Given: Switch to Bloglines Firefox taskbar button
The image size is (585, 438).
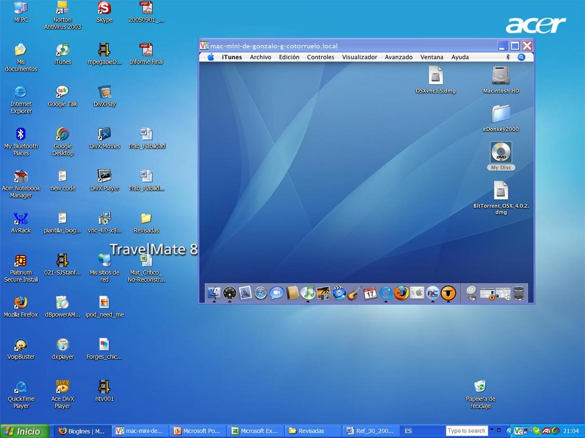Looking at the screenshot, I should (x=82, y=431).
